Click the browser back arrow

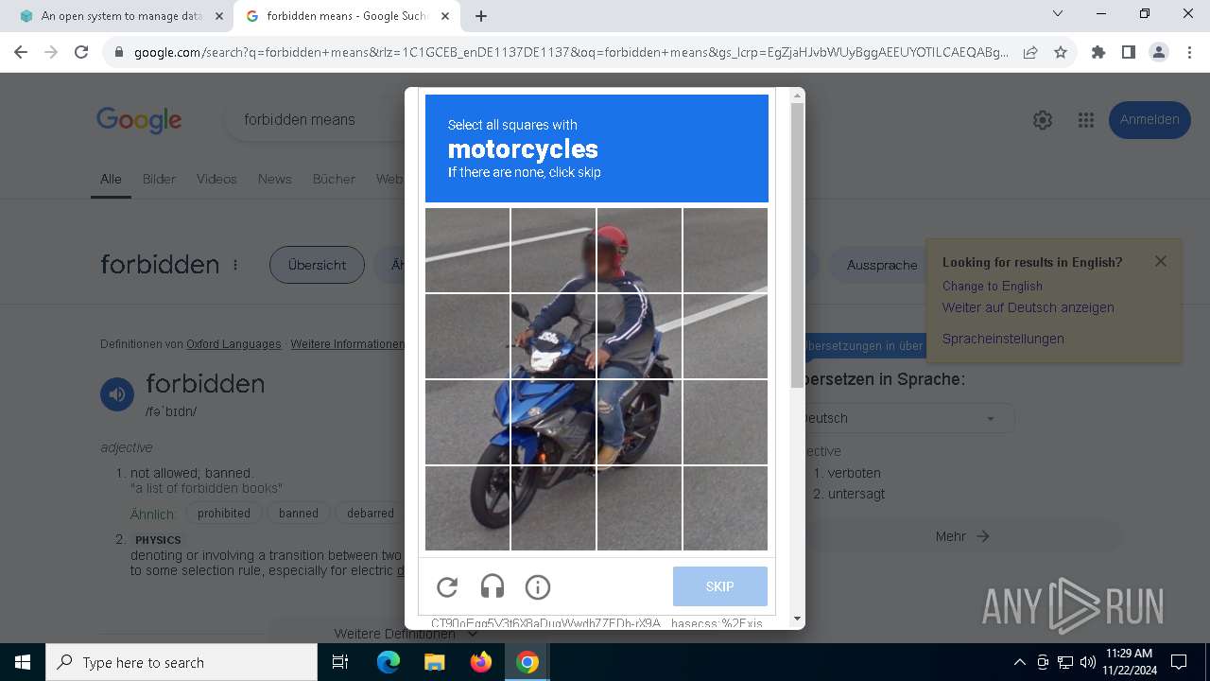[21, 53]
